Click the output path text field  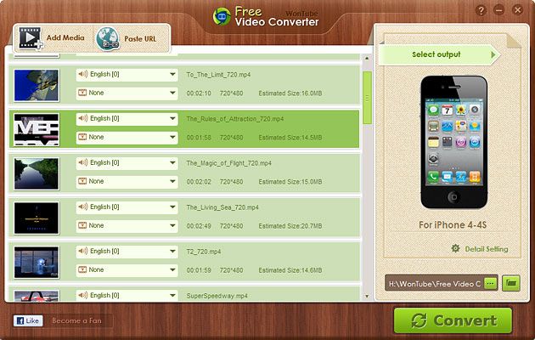coord(433,282)
